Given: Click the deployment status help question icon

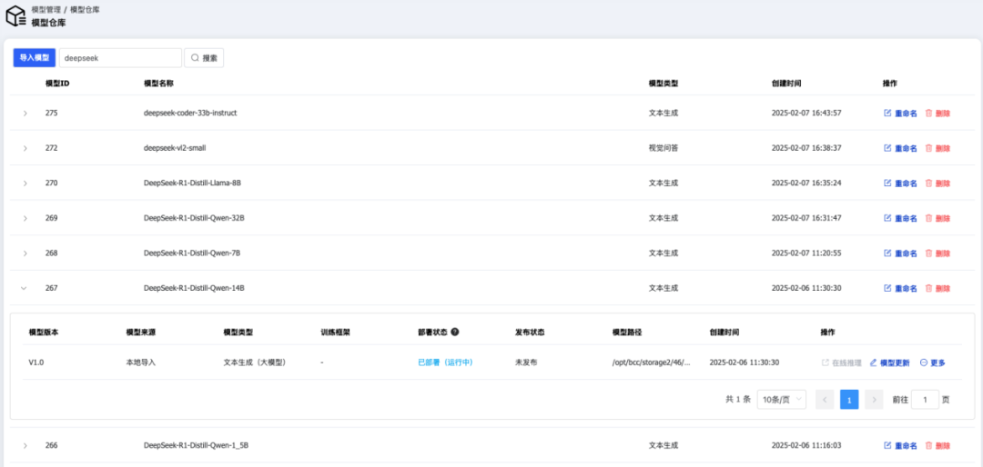Looking at the screenshot, I should [x=454, y=333].
